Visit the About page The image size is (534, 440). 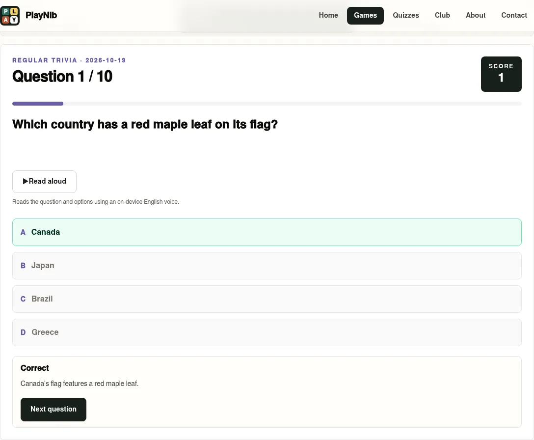coord(476,15)
